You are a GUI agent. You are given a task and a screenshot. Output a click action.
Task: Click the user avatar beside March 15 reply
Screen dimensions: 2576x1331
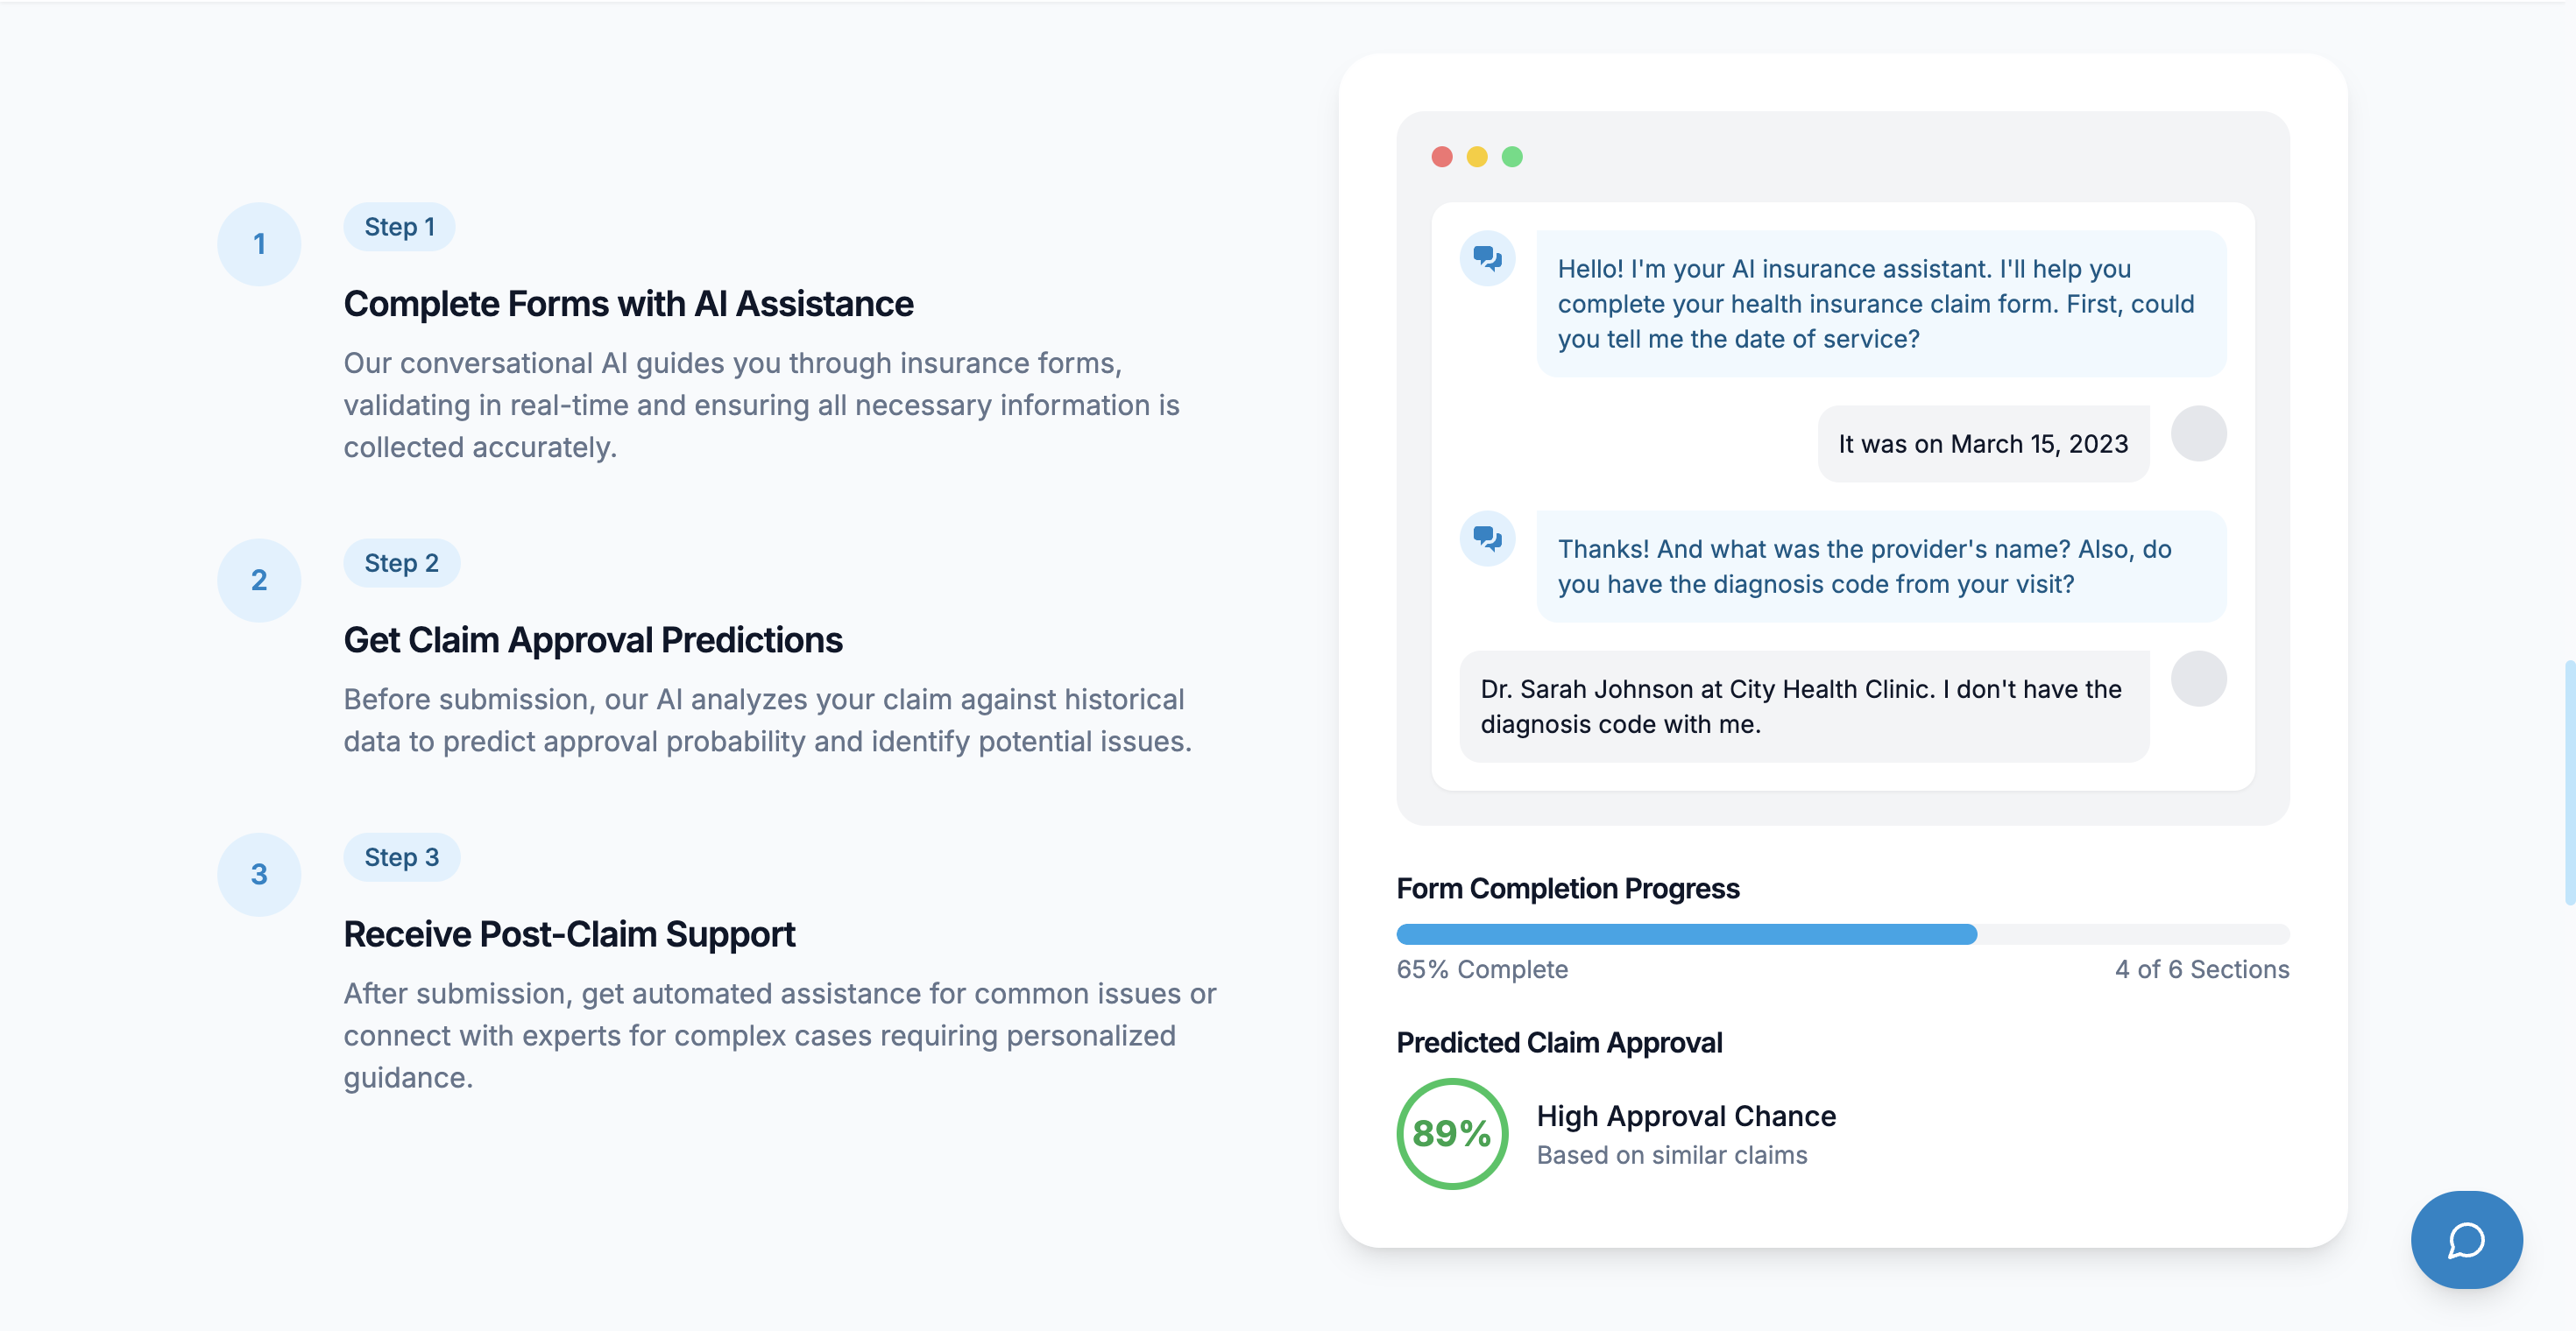point(2198,433)
